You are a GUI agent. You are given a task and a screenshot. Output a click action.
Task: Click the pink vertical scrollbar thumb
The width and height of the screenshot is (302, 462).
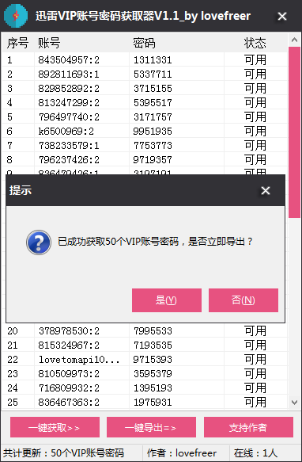click(x=294, y=132)
